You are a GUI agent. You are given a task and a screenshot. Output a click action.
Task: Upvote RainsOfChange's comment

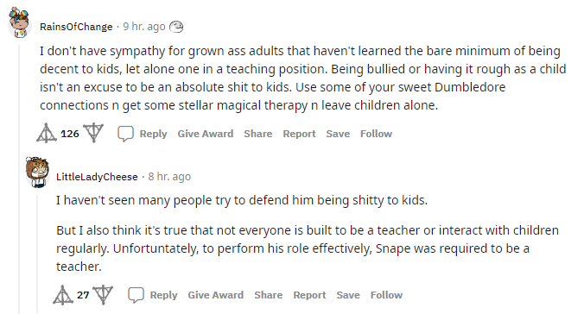click(x=47, y=133)
